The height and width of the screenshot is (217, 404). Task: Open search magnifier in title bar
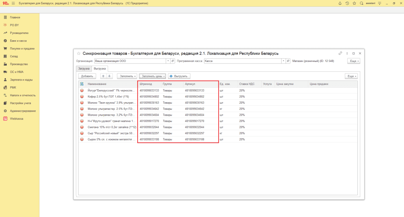(361, 3)
